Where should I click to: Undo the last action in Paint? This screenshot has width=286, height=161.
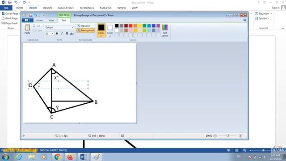tap(35, 15)
